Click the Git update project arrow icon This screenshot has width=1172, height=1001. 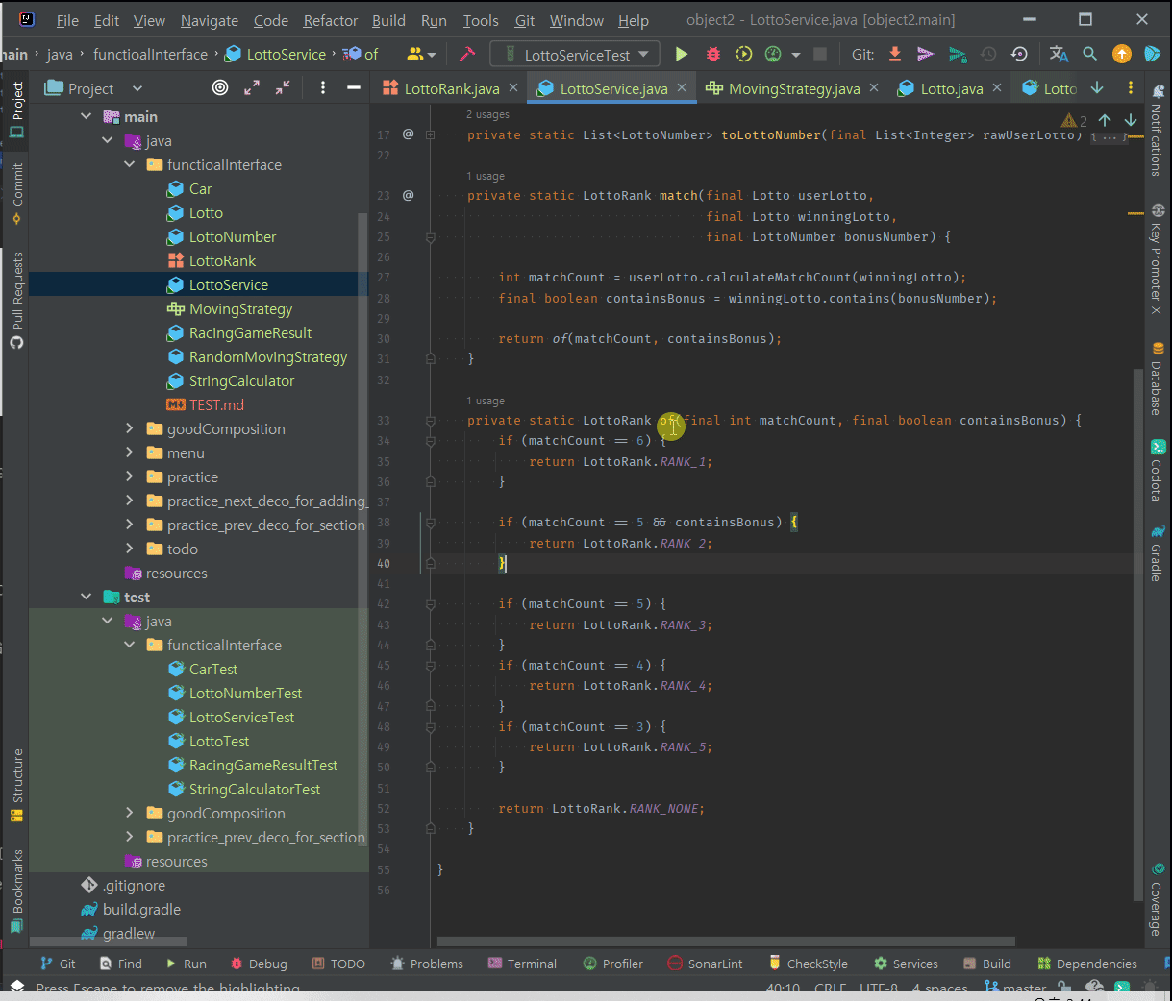895,55
